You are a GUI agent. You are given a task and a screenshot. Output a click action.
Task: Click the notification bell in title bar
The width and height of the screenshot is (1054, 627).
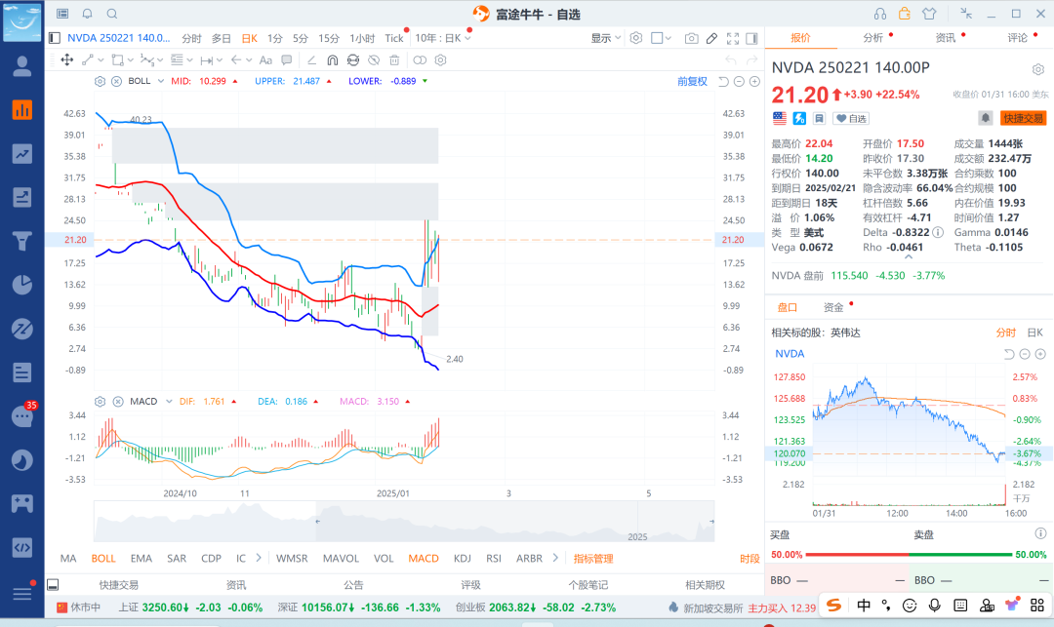88,14
